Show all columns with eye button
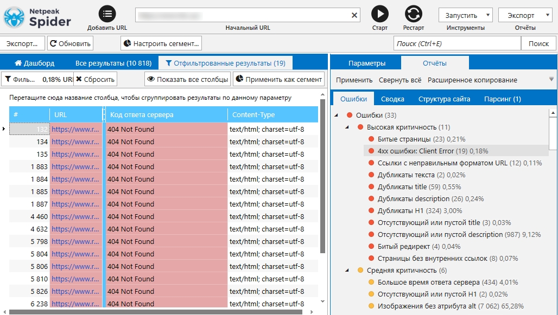 187,79
